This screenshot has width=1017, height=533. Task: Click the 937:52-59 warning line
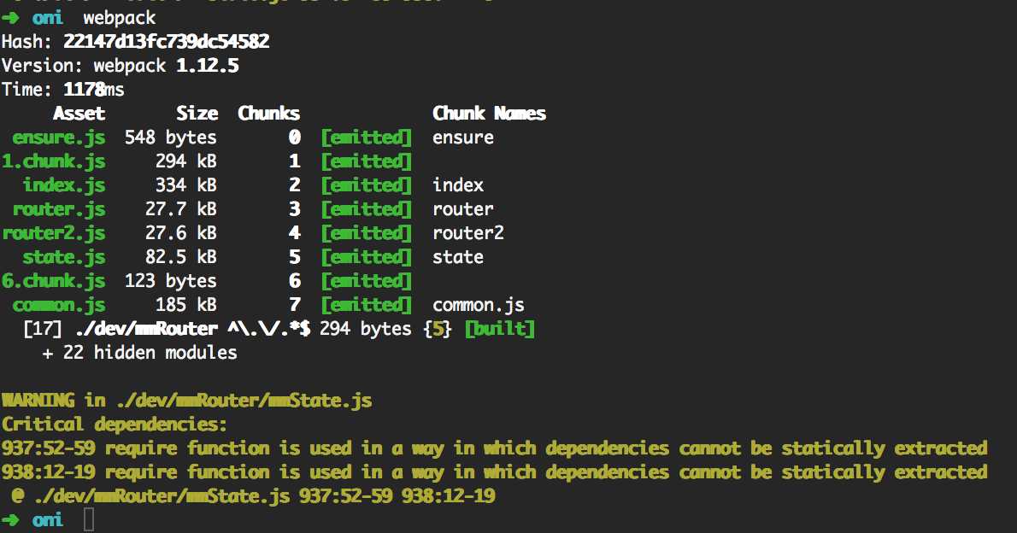(494, 448)
